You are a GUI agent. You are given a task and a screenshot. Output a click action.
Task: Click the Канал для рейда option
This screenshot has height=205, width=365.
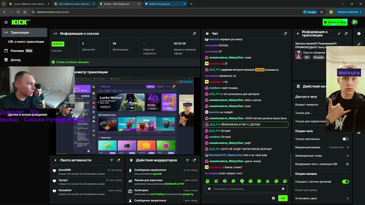pyautogui.click(x=306, y=190)
